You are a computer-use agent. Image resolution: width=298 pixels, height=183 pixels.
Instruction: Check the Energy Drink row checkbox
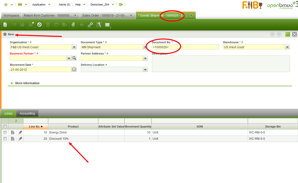pos(5,132)
